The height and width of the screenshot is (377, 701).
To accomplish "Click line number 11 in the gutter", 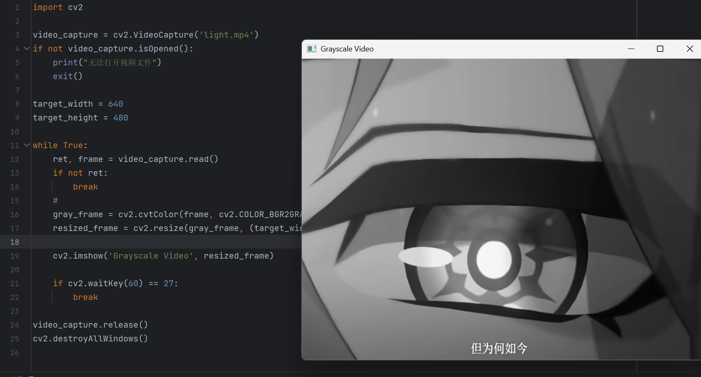I will coord(15,145).
